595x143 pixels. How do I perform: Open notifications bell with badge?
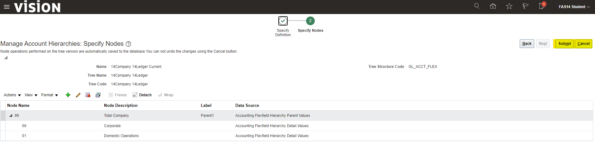[x=542, y=6]
